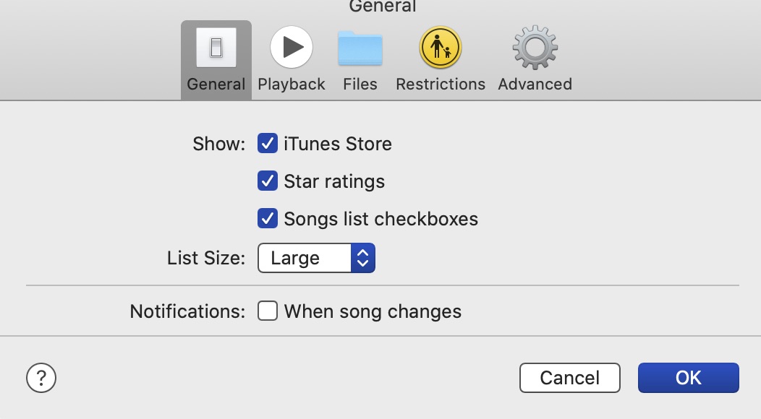761x419 pixels.
Task: Click the Advanced gear icon
Action: (535, 48)
